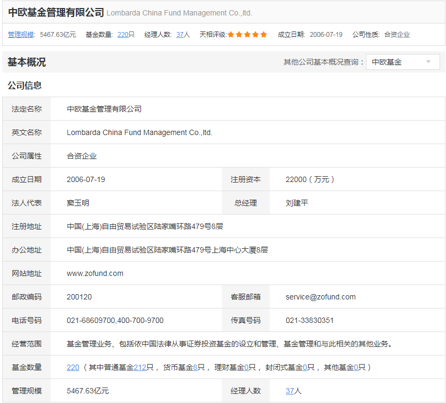Click the 经营范围 description text

[230, 344]
